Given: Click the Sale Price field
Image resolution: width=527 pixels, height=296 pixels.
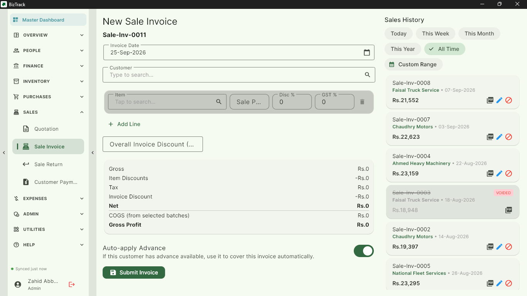Looking at the screenshot, I should 249,102.
